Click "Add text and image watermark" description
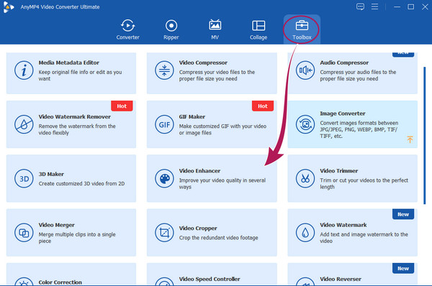432x286 pixels. (x=364, y=238)
